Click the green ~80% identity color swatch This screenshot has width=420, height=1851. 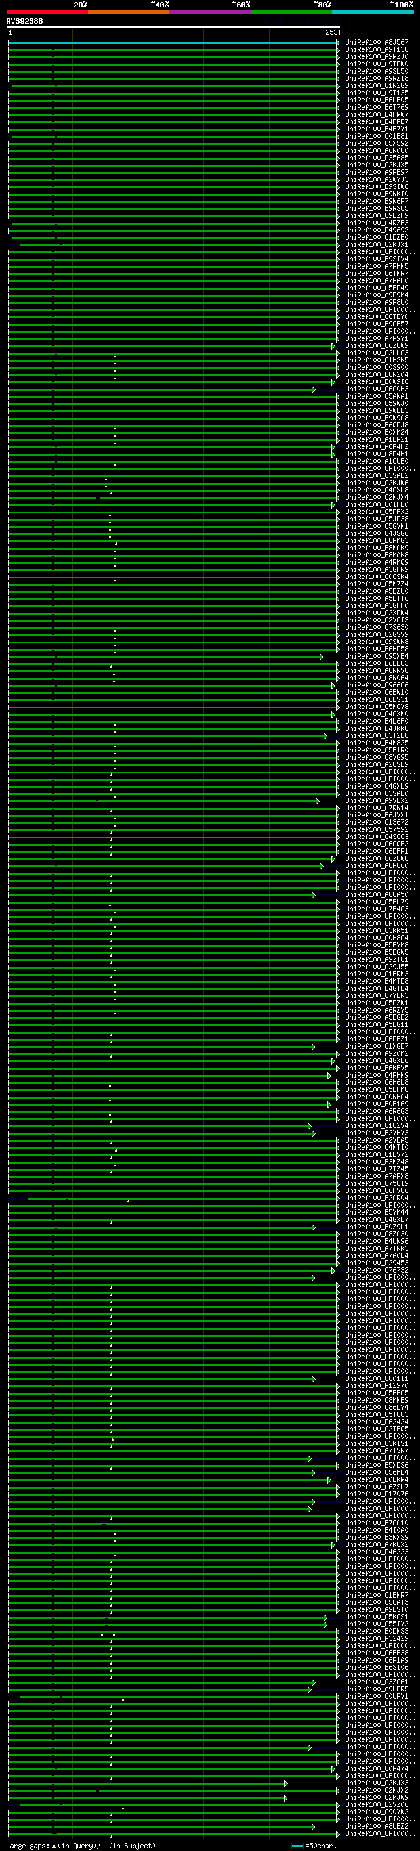point(291,12)
